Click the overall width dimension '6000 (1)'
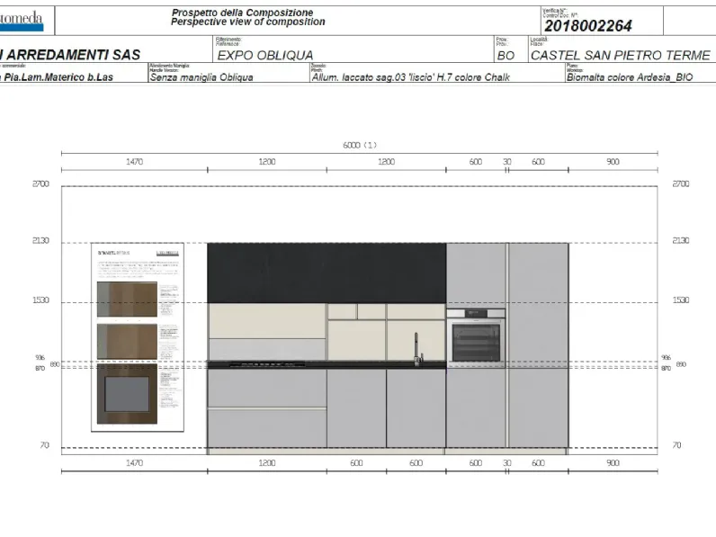 coord(360,145)
